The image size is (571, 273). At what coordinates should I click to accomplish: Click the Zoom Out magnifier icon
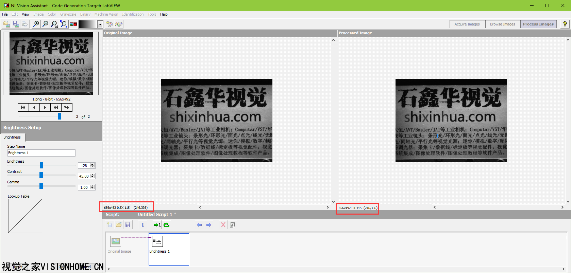click(x=45, y=24)
